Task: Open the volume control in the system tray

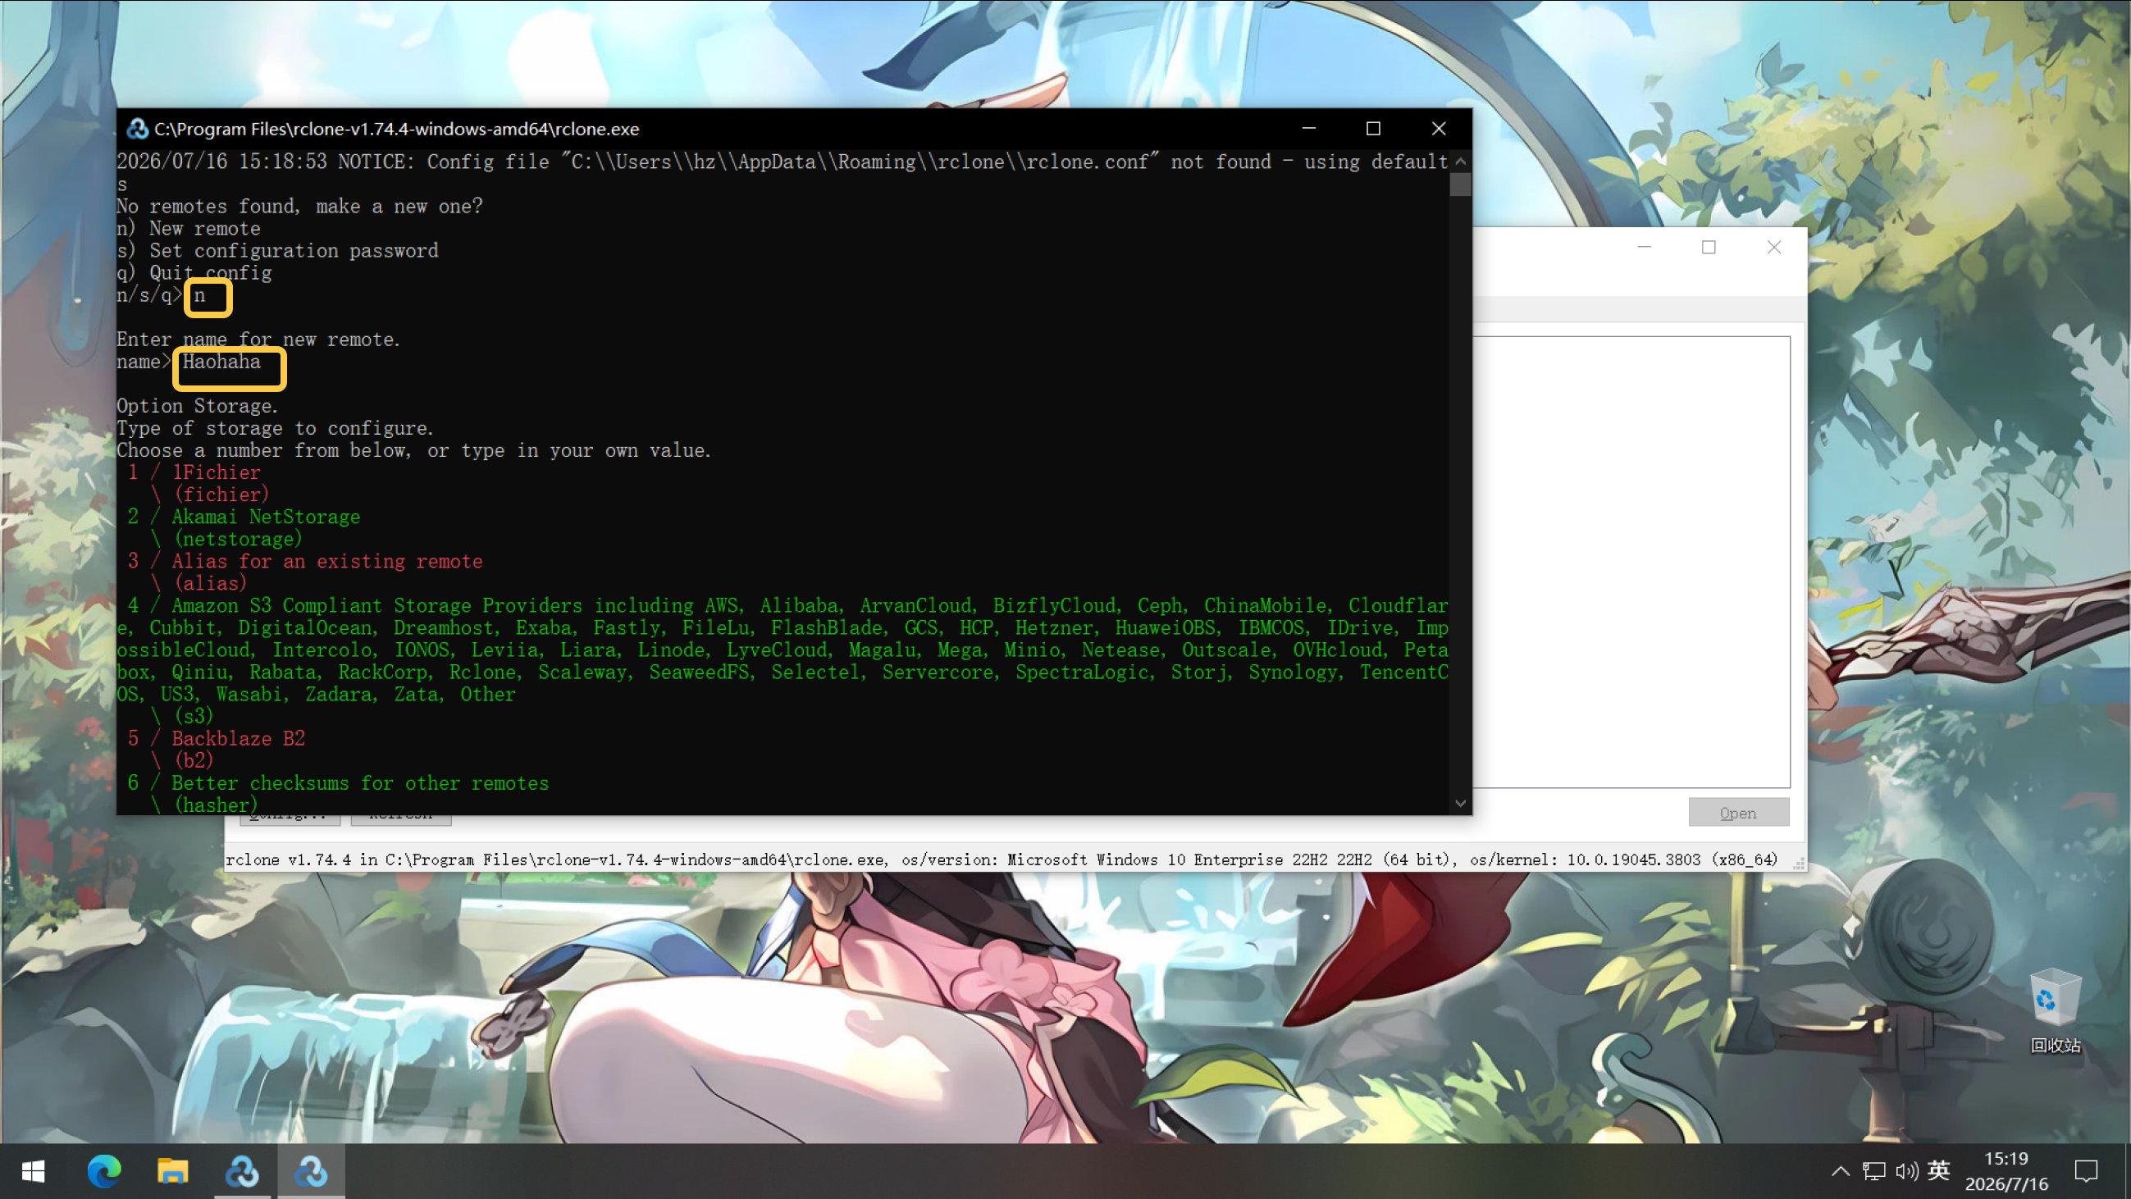Action: click(x=1906, y=1171)
